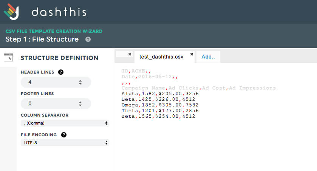The height and width of the screenshot is (171, 317).
Task: Click the dashthis wordmark text
Action: tap(59, 12)
